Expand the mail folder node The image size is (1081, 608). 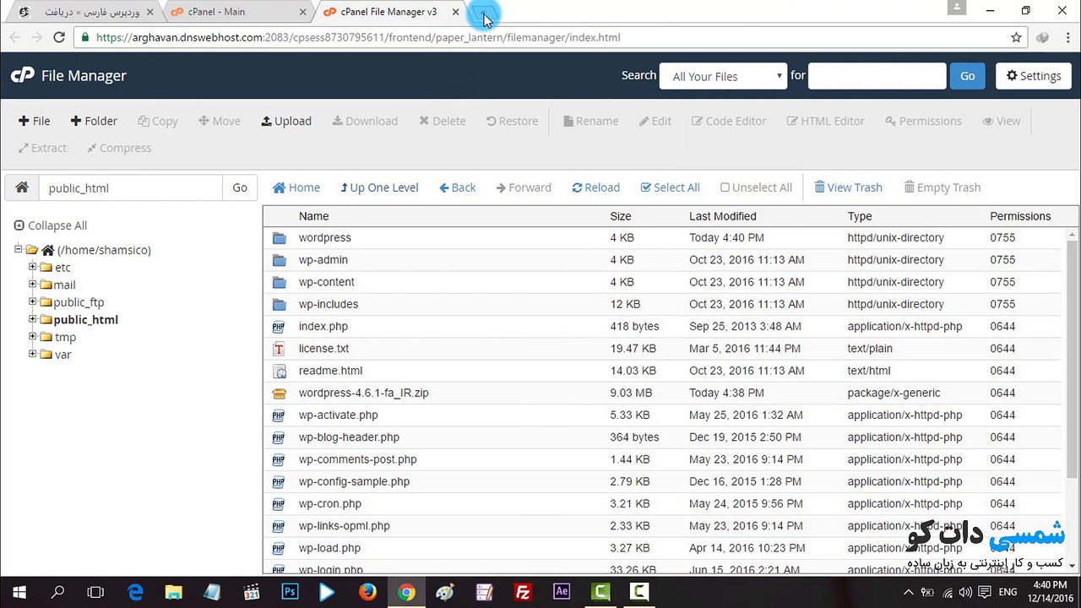33,284
